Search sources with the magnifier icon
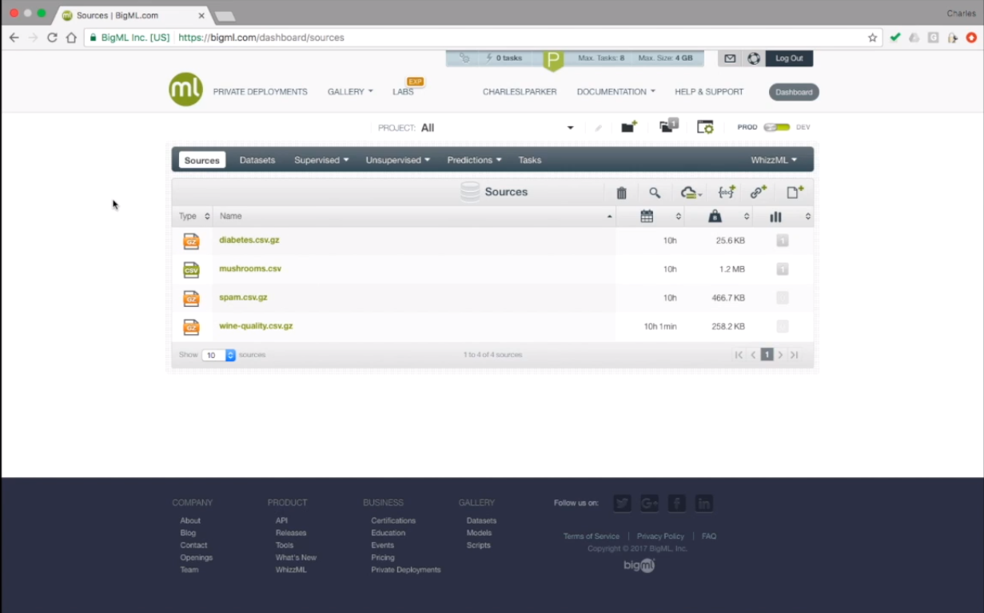Image resolution: width=984 pixels, height=613 pixels. (x=655, y=193)
